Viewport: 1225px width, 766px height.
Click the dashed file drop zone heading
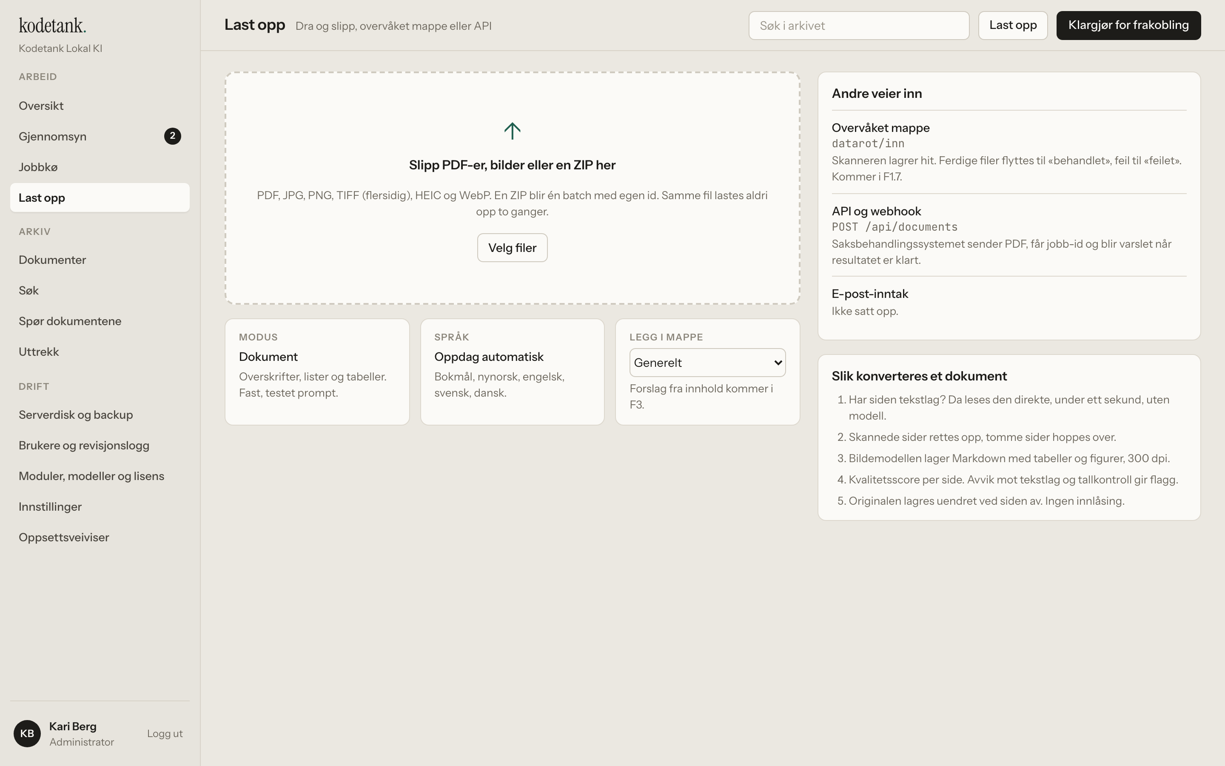512,165
